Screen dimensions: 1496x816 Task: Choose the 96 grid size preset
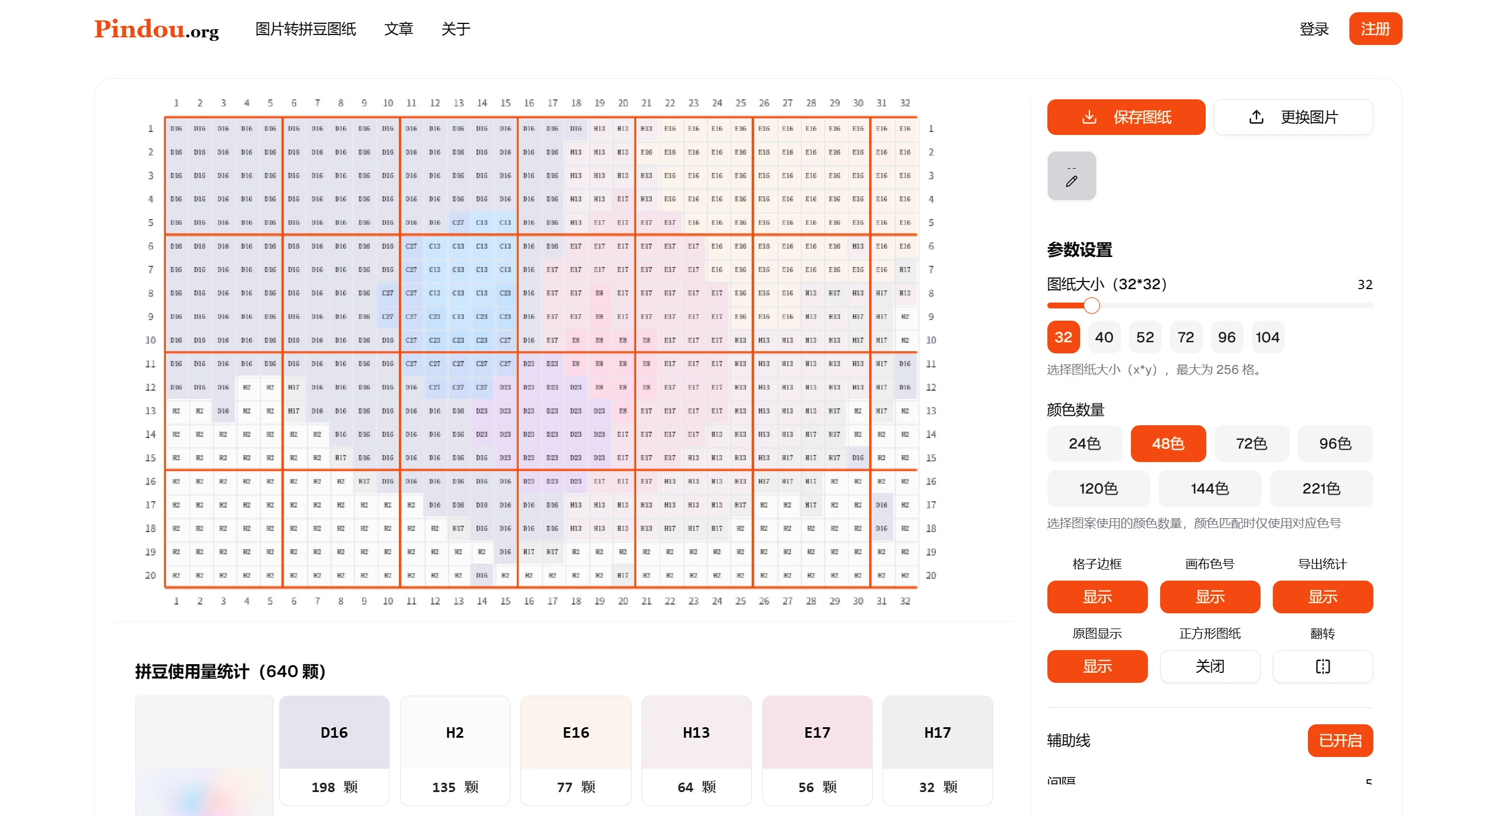pyautogui.click(x=1226, y=338)
